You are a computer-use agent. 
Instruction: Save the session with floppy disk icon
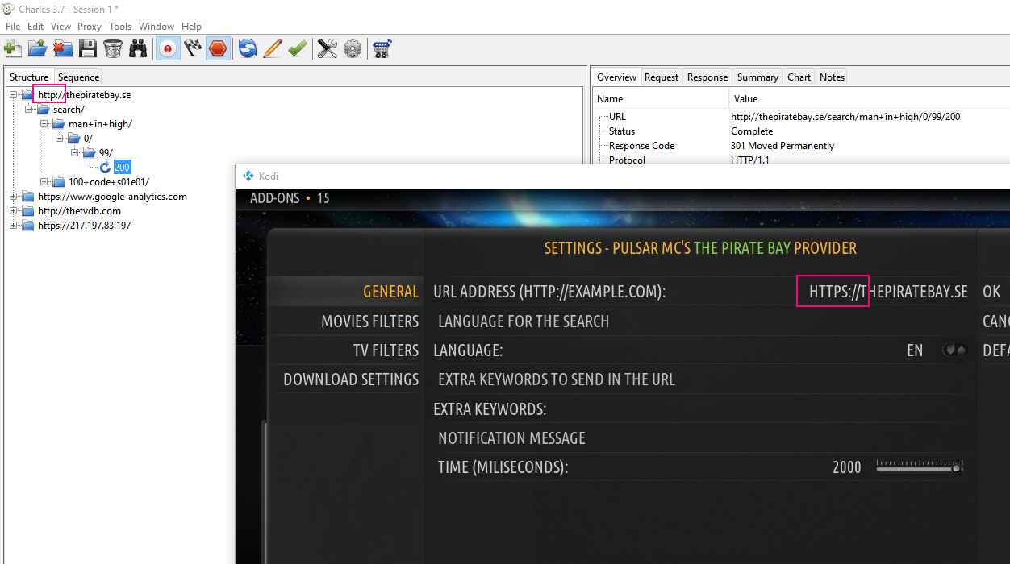(87, 49)
